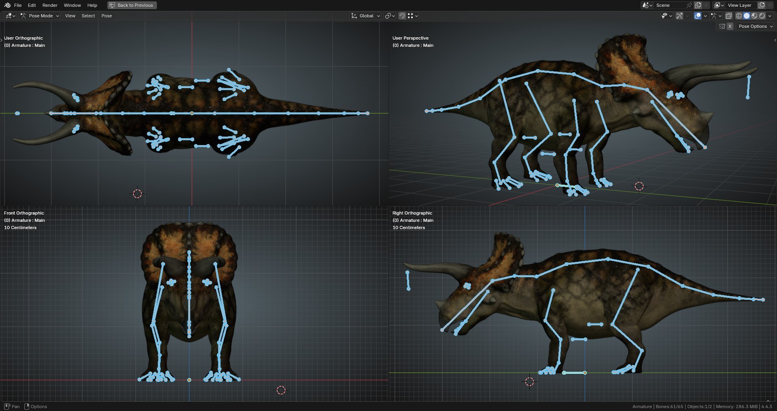777x411 pixels.
Task: Toggle viewport gizmos display
Action: (x=679, y=16)
